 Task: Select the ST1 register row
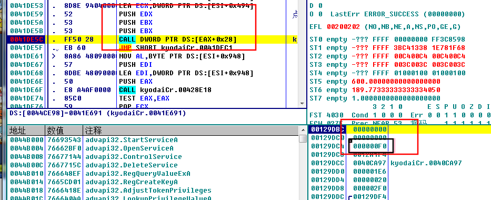[x=387, y=48]
